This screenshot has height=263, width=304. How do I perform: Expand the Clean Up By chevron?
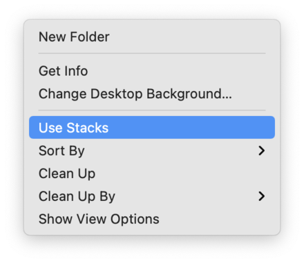[261, 196]
